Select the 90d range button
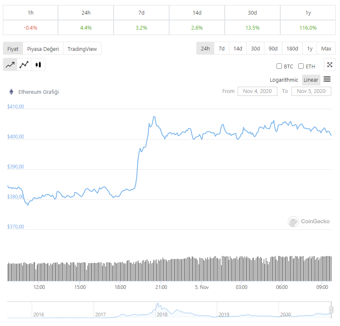This screenshot has width=340, height=326. pyautogui.click(x=273, y=48)
